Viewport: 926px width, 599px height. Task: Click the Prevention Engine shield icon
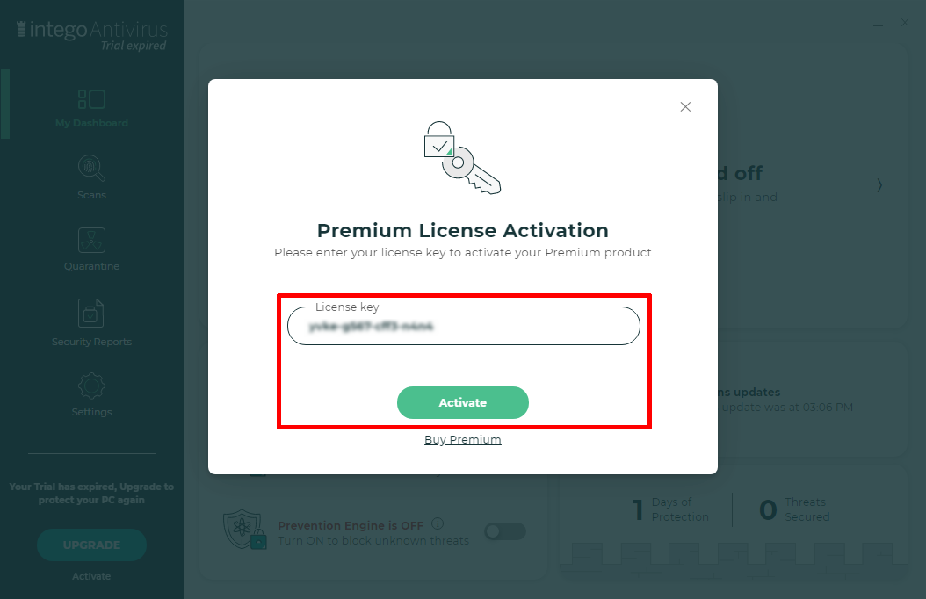[244, 529]
